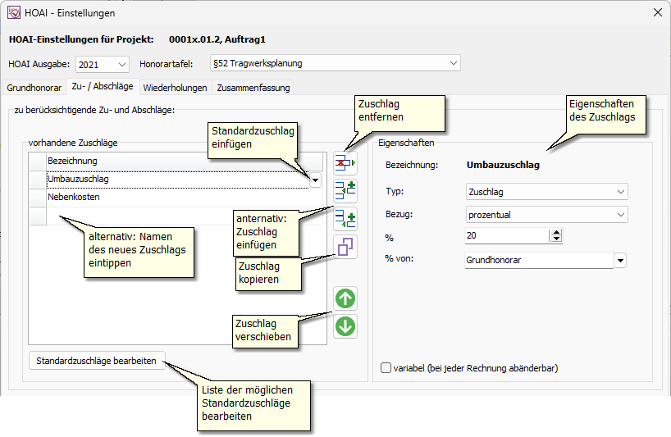Enable the 'variabel' checkbox

pos(386,368)
